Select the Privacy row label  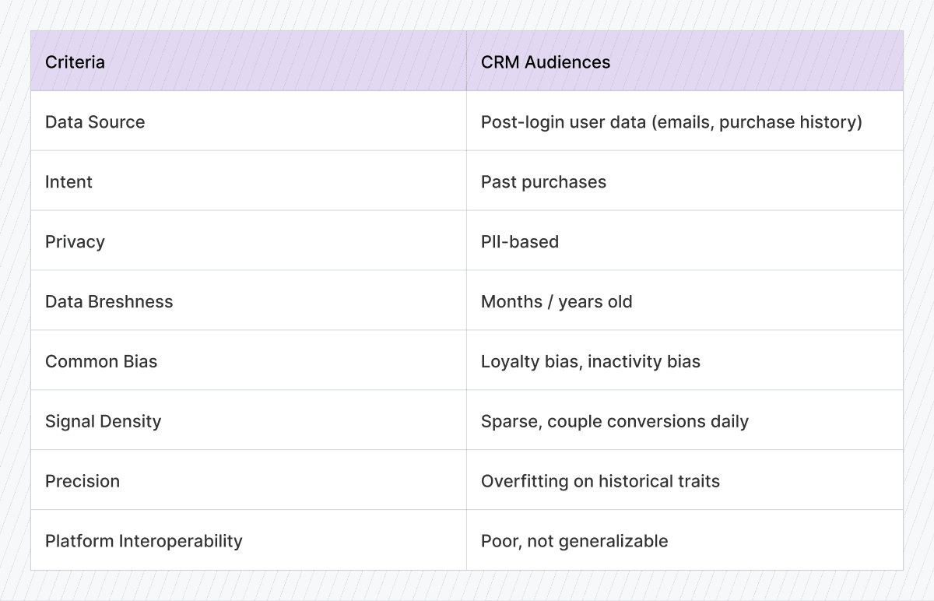click(75, 242)
